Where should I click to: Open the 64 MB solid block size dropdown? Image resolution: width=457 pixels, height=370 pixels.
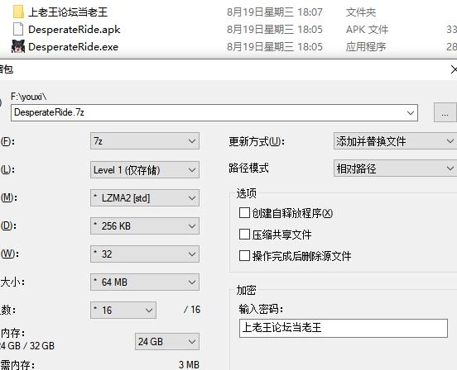point(145,282)
